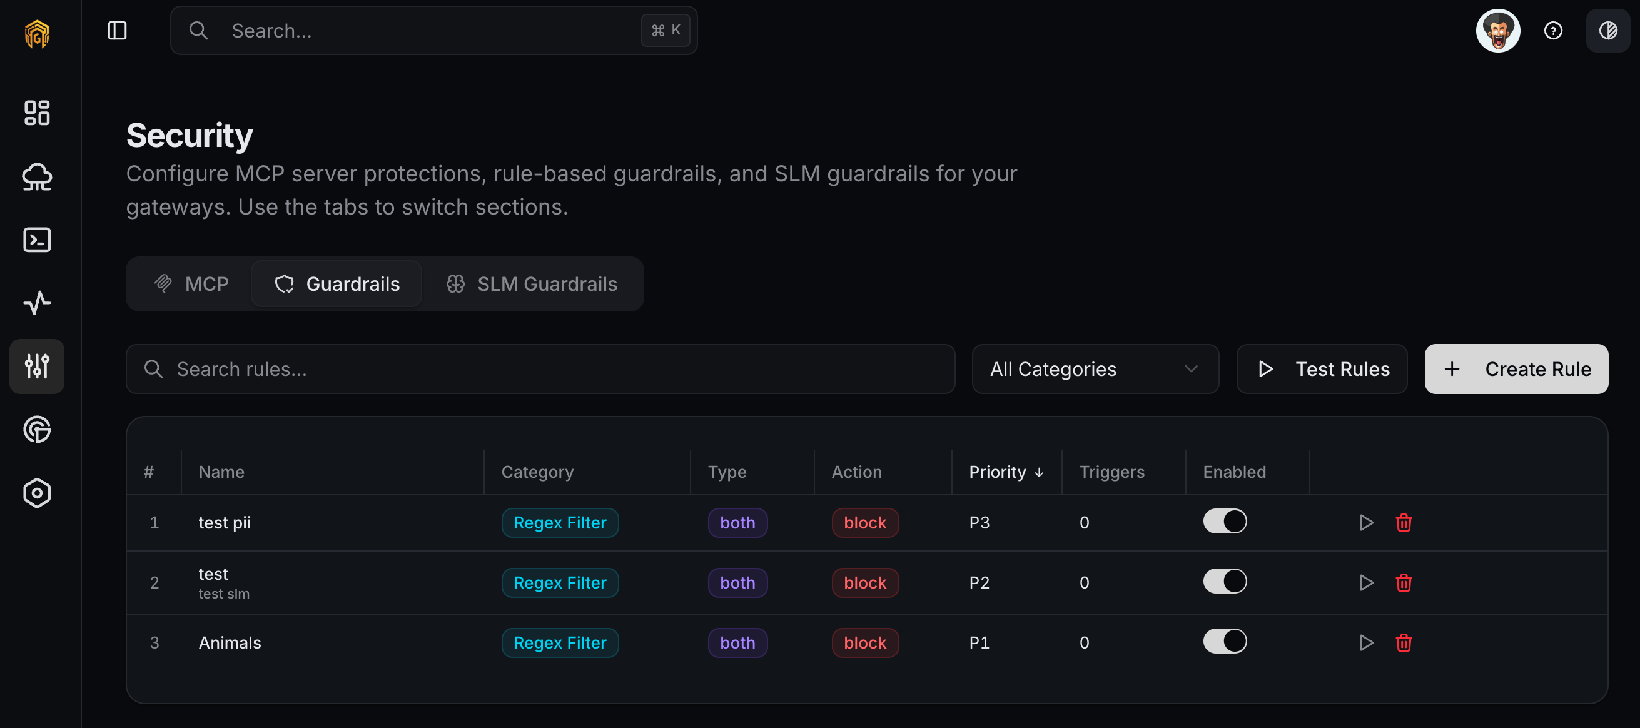Viewport: 1640px width, 728px height.
Task: Run the test pii rule play icon
Action: pos(1365,522)
